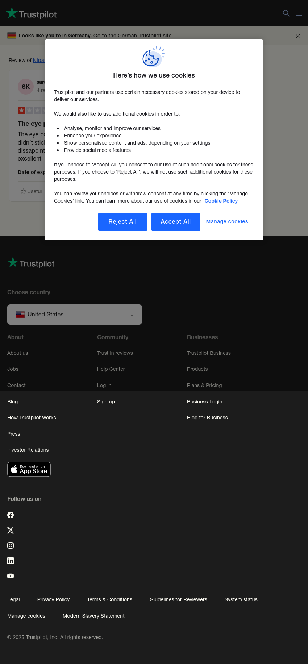Open the Contact footer link
This screenshot has height=664, width=308.
tap(16, 385)
